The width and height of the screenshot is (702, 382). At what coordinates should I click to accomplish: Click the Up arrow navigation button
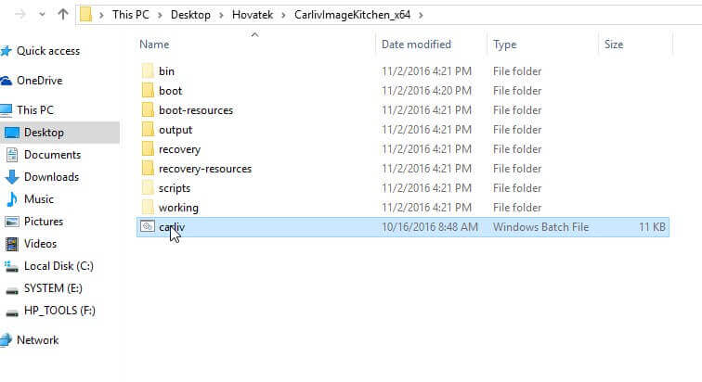(63, 15)
